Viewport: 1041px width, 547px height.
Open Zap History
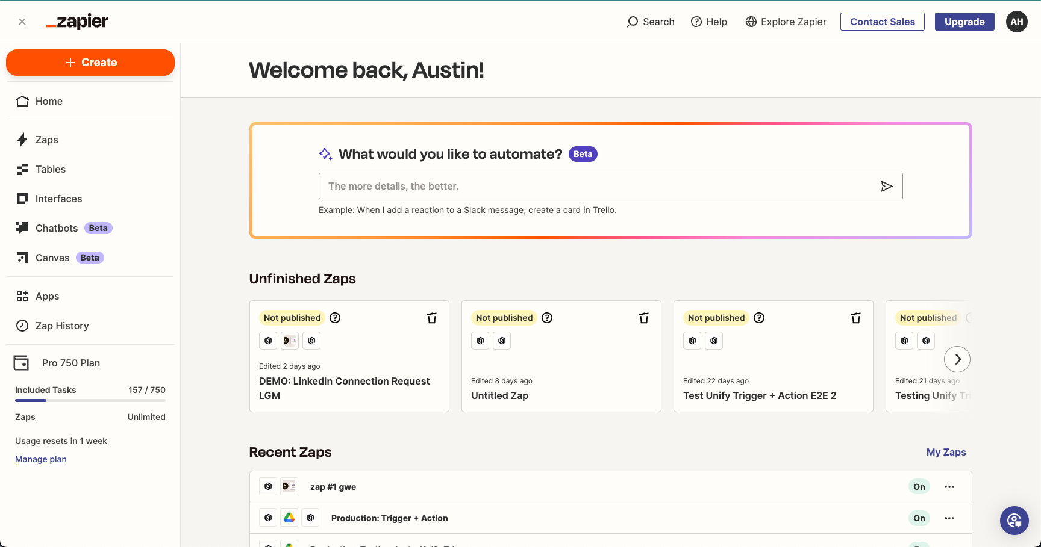62,326
